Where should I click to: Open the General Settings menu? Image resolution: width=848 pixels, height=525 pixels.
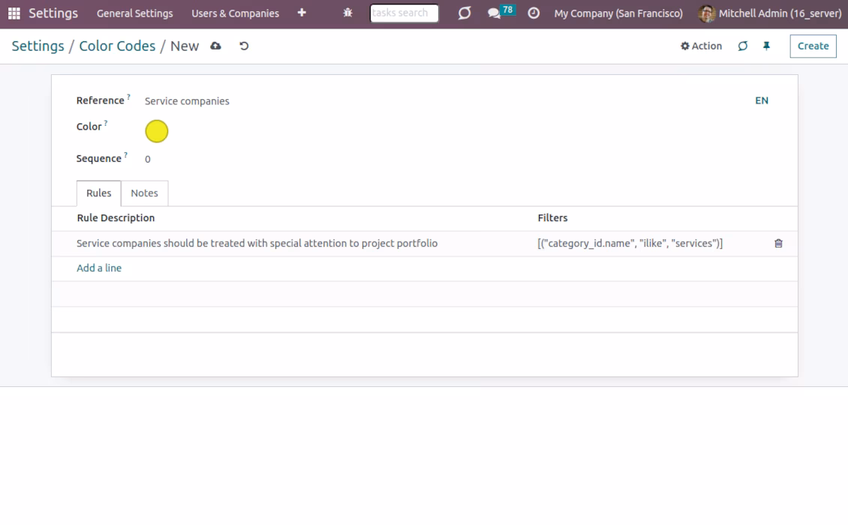(134, 13)
